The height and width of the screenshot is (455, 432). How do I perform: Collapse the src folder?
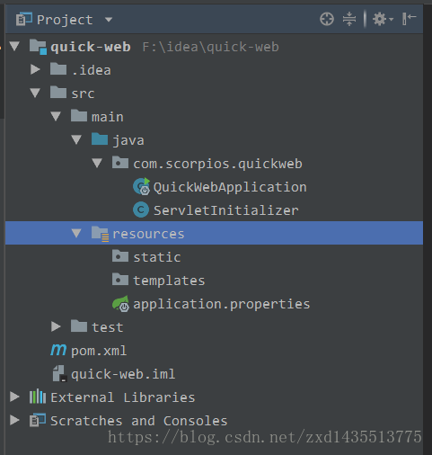[35, 93]
